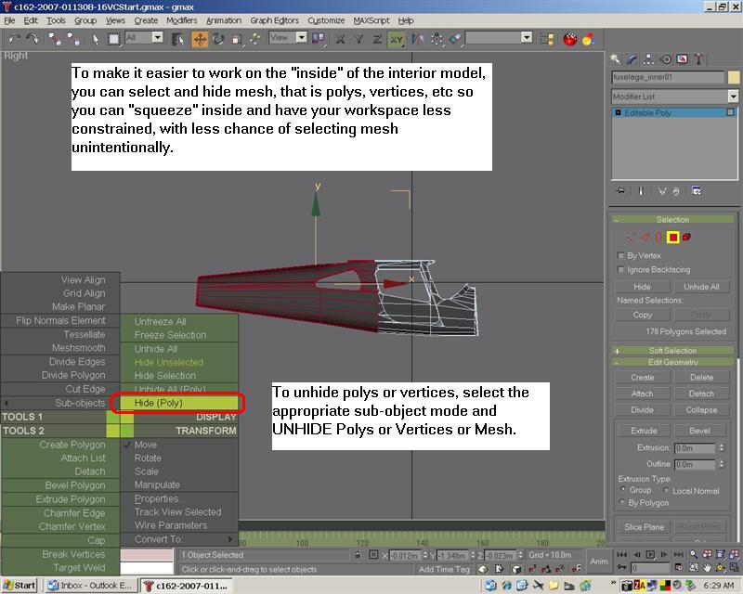Click the Play Animation button
This screenshot has width=743, height=594.
[650, 554]
